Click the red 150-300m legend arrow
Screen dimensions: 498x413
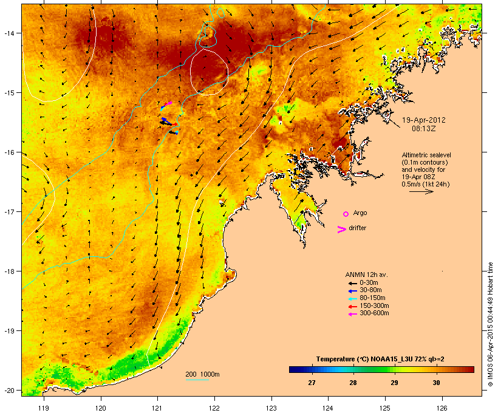pyautogui.click(x=353, y=306)
